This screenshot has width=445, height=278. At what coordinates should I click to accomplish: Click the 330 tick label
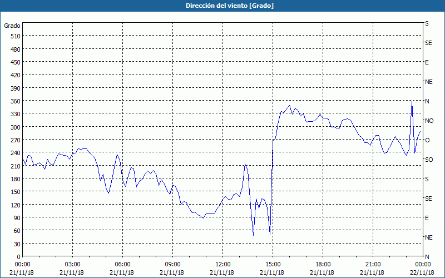point(16,114)
